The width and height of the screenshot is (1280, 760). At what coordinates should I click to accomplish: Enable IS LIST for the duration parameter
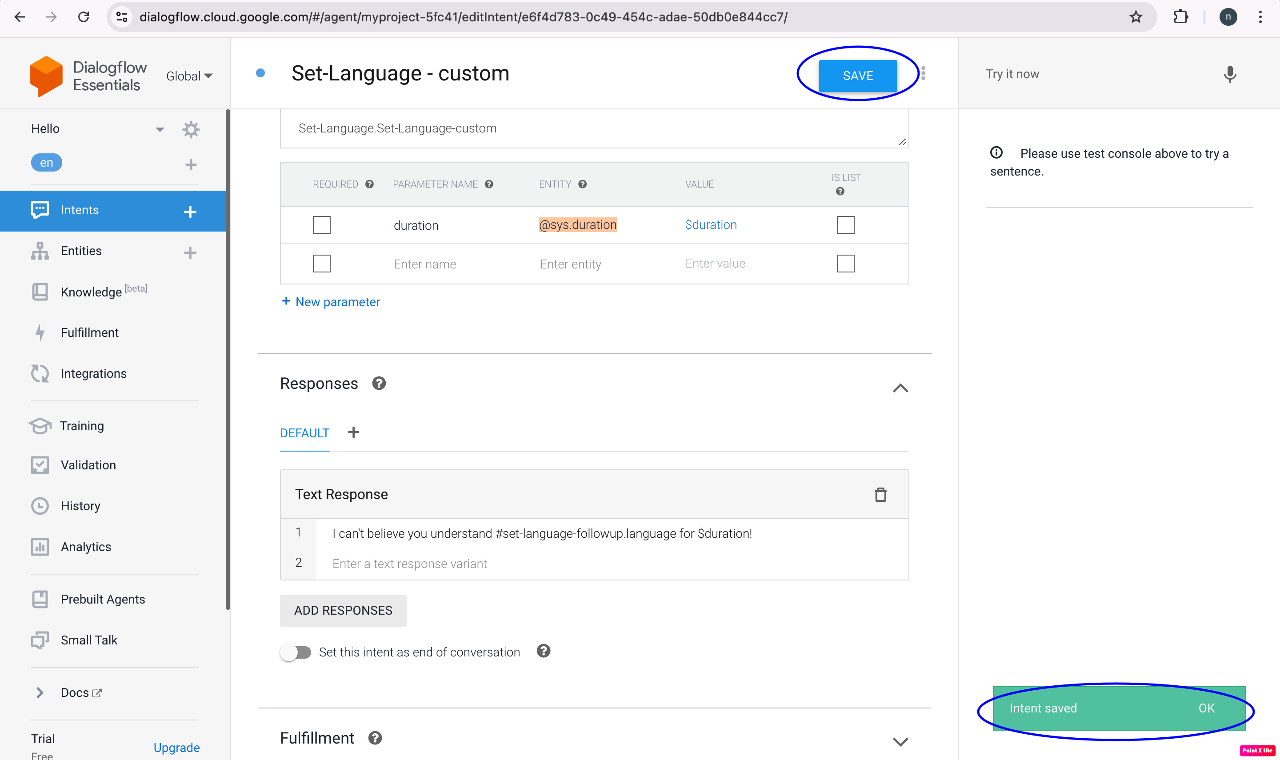point(845,224)
